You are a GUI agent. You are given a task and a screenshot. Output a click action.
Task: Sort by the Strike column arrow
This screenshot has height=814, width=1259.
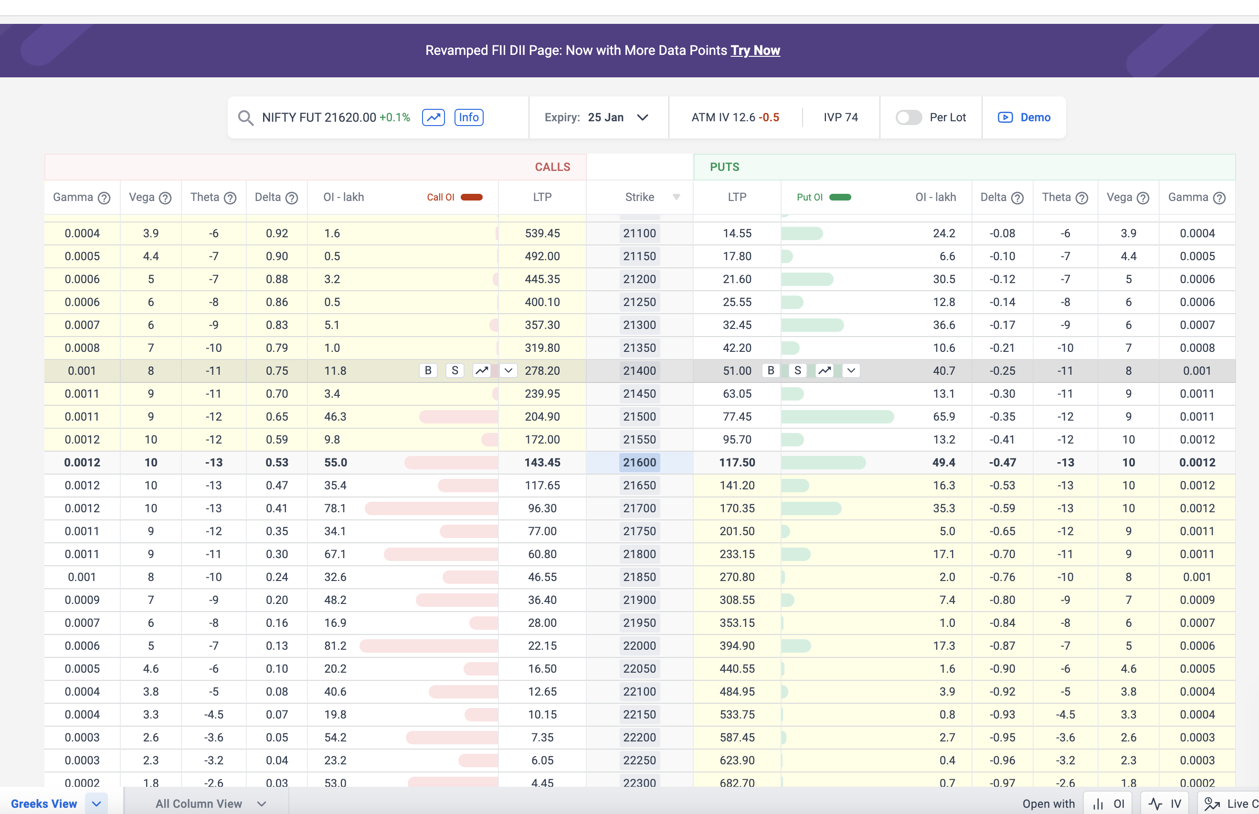click(x=676, y=197)
